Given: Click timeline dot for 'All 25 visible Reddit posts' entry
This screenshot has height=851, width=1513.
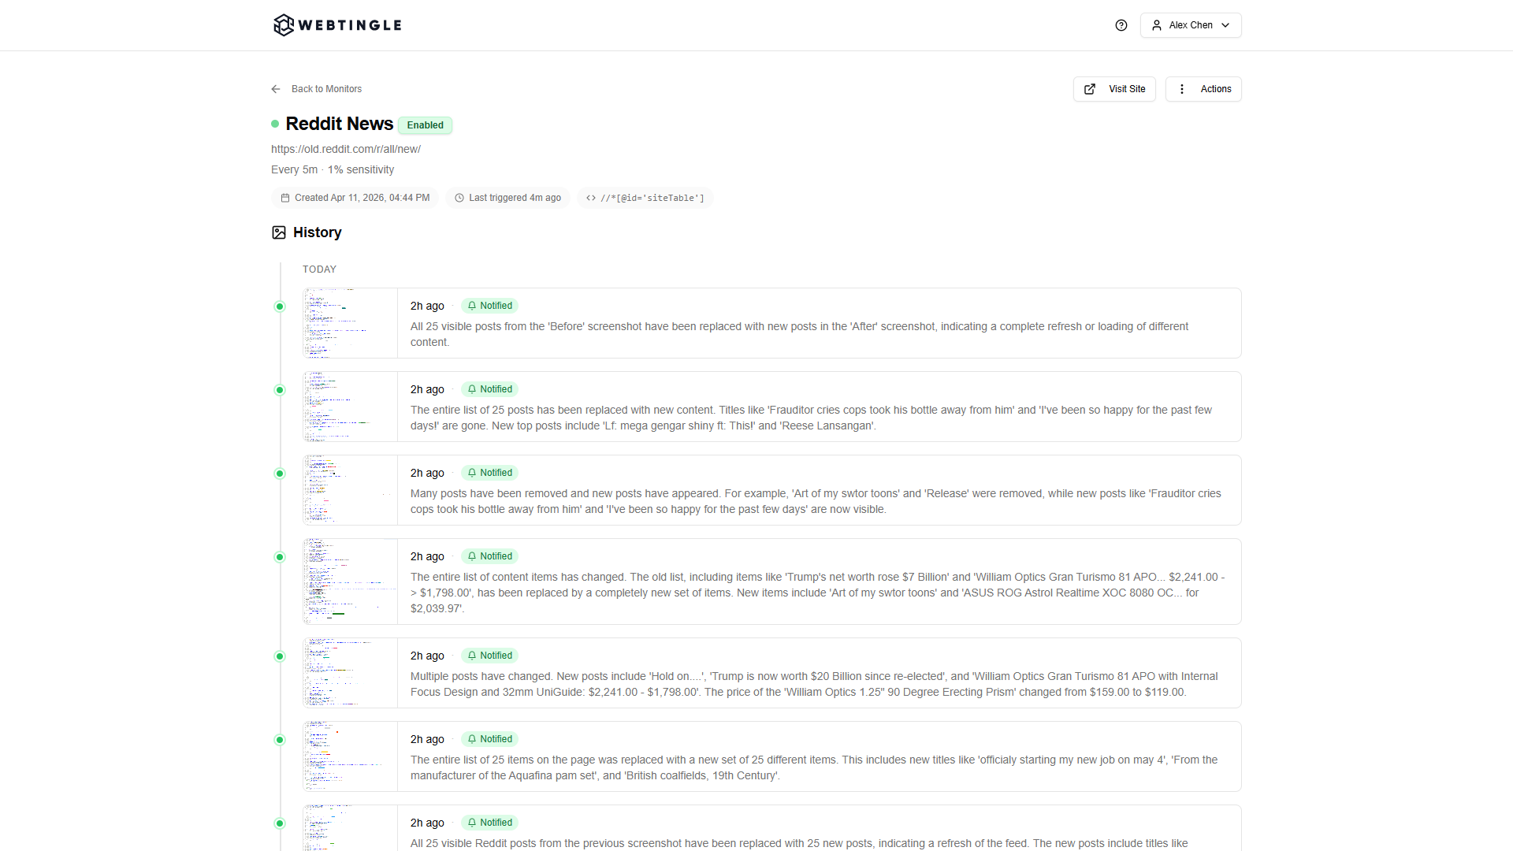Looking at the screenshot, I should (280, 823).
